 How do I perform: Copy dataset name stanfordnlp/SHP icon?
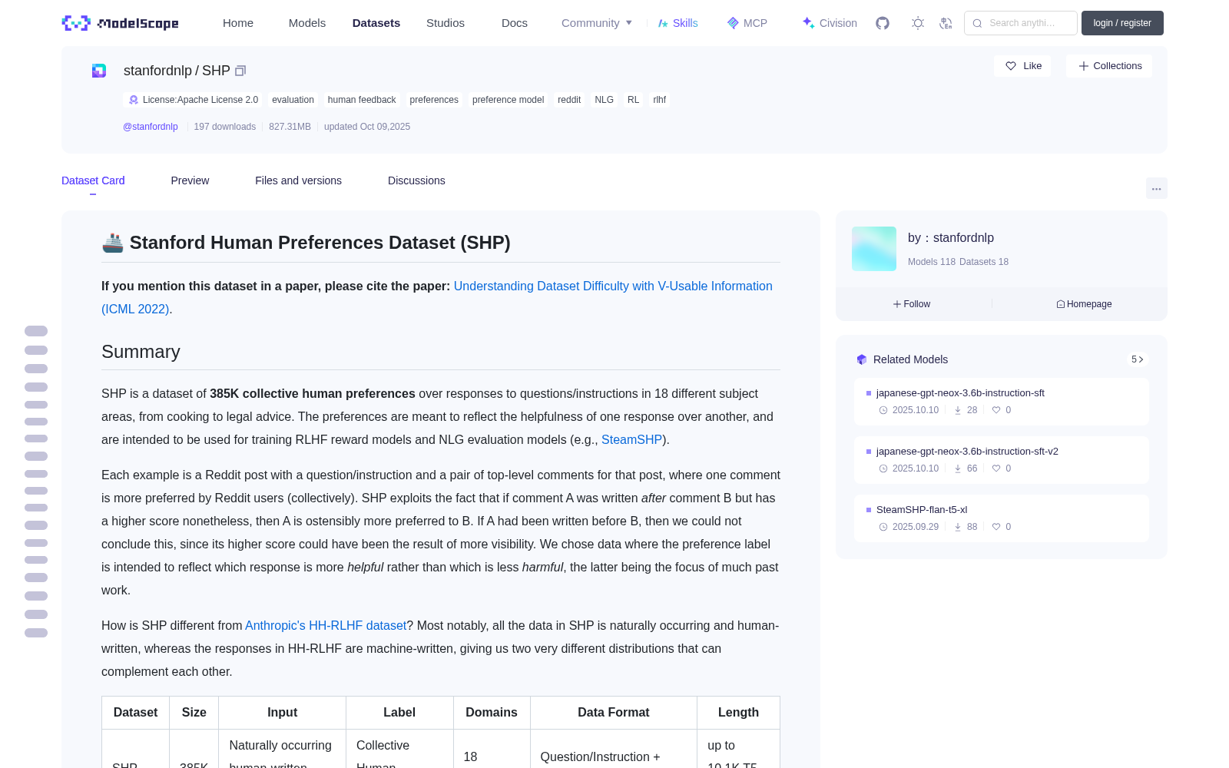point(240,71)
